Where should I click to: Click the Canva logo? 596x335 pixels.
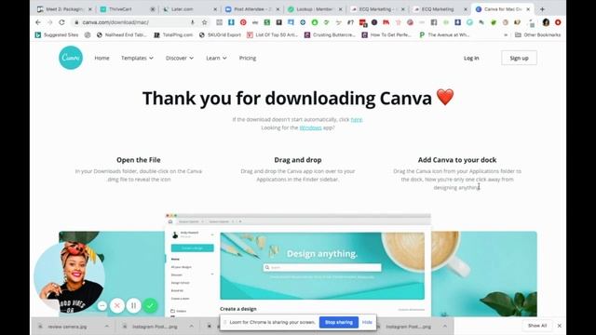(x=71, y=58)
